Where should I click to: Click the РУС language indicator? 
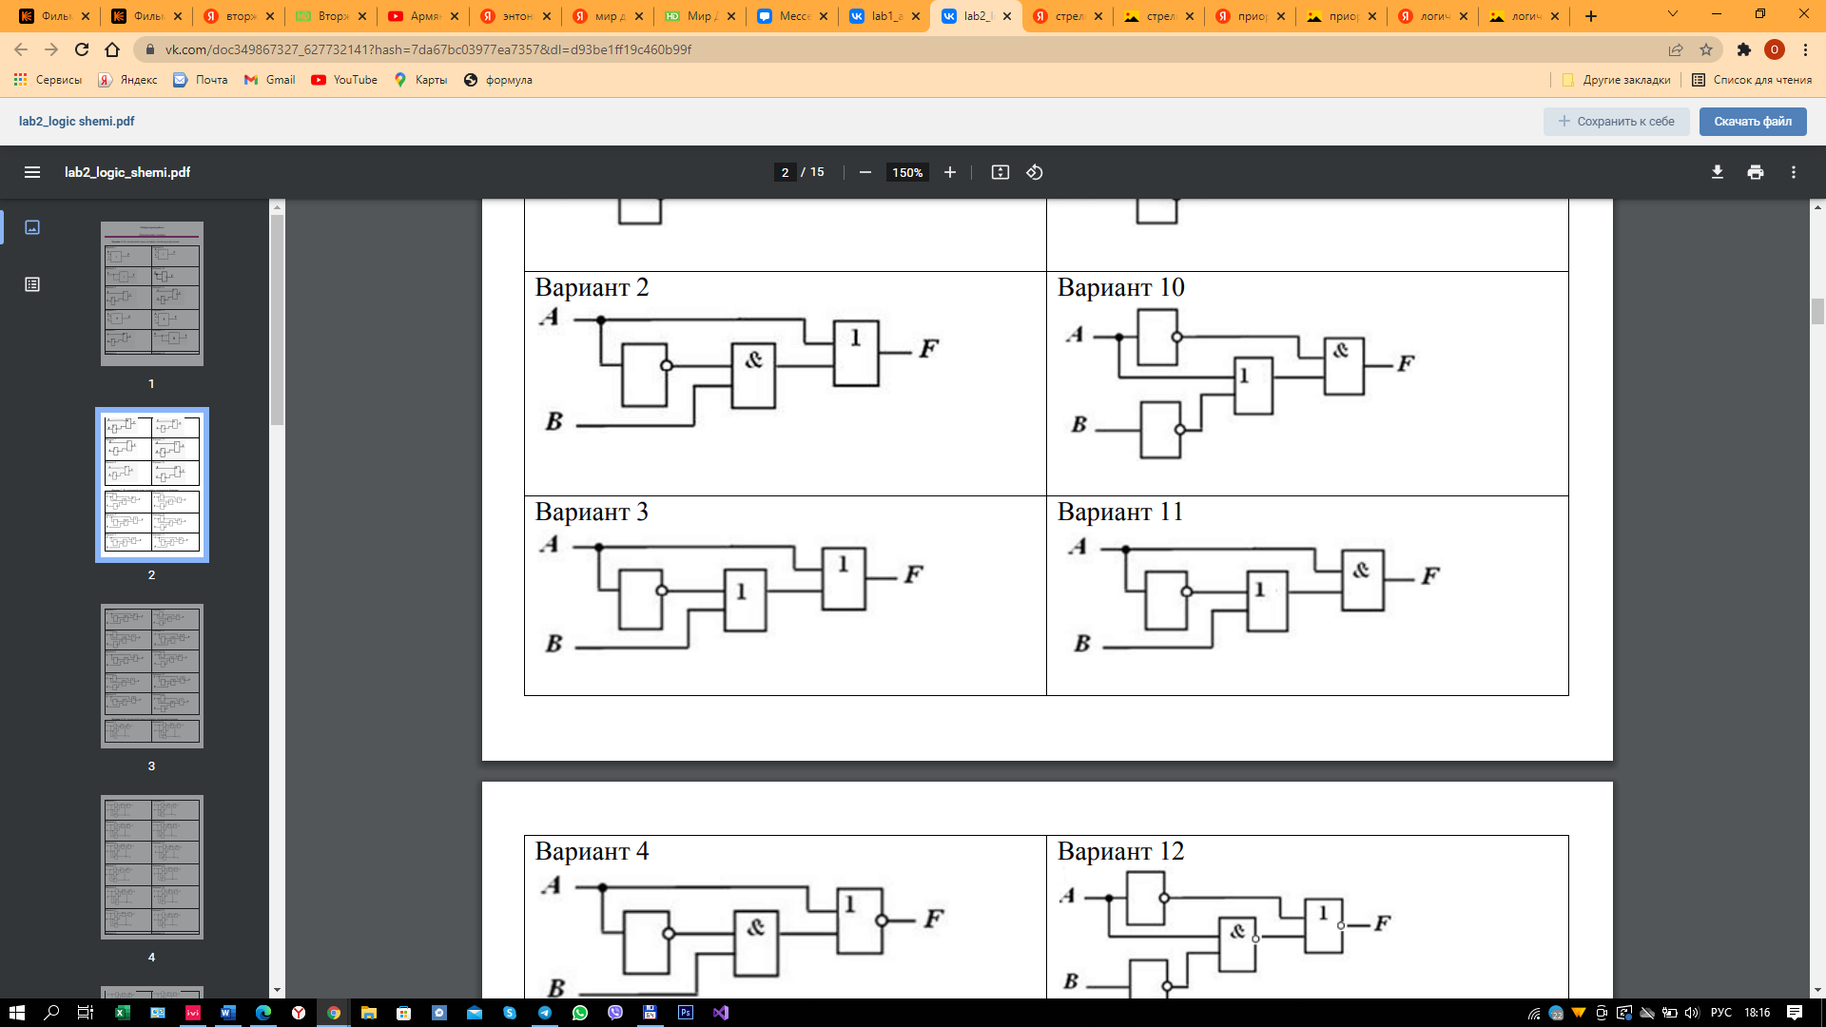point(1720,1013)
